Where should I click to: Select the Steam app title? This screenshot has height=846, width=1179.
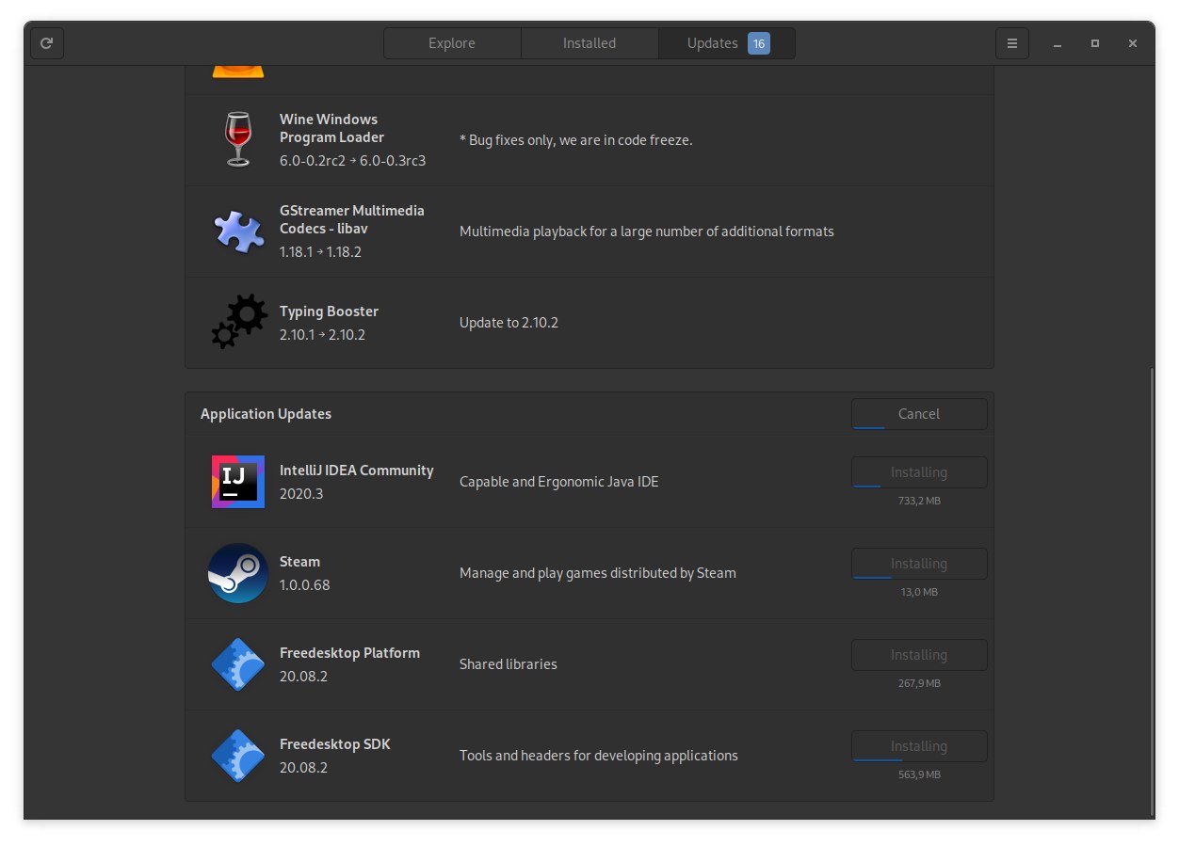click(x=300, y=562)
